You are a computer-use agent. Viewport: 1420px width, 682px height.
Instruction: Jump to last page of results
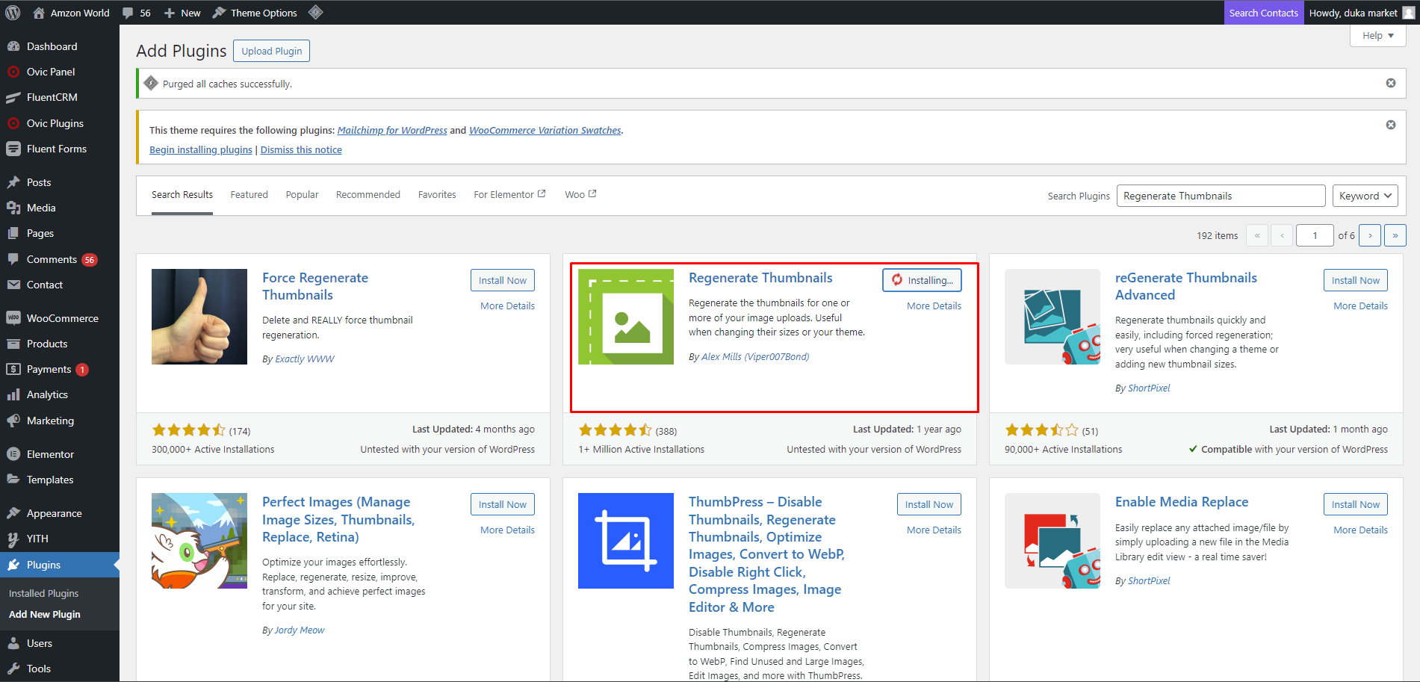pyautogui.click(x=1395, y=235)
